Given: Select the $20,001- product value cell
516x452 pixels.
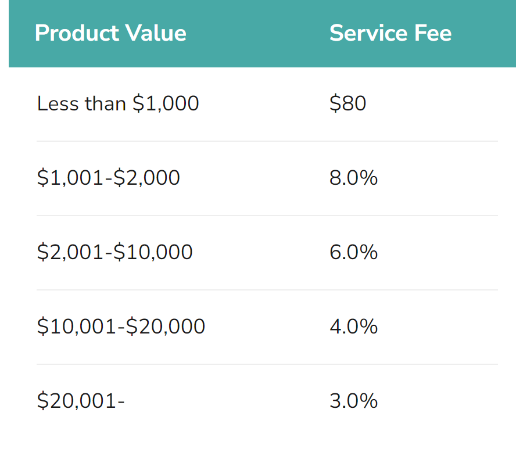Looking at the screenshot, I should tap(81, 401).
